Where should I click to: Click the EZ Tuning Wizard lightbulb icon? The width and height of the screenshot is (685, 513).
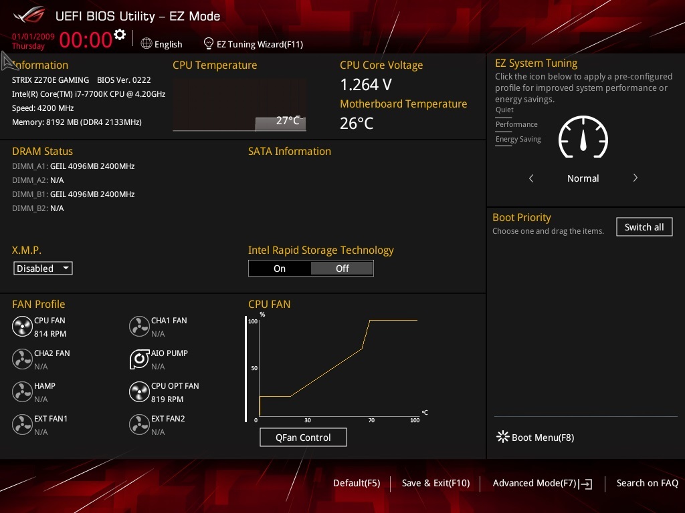pyautogui.click(x=209, y=43)
